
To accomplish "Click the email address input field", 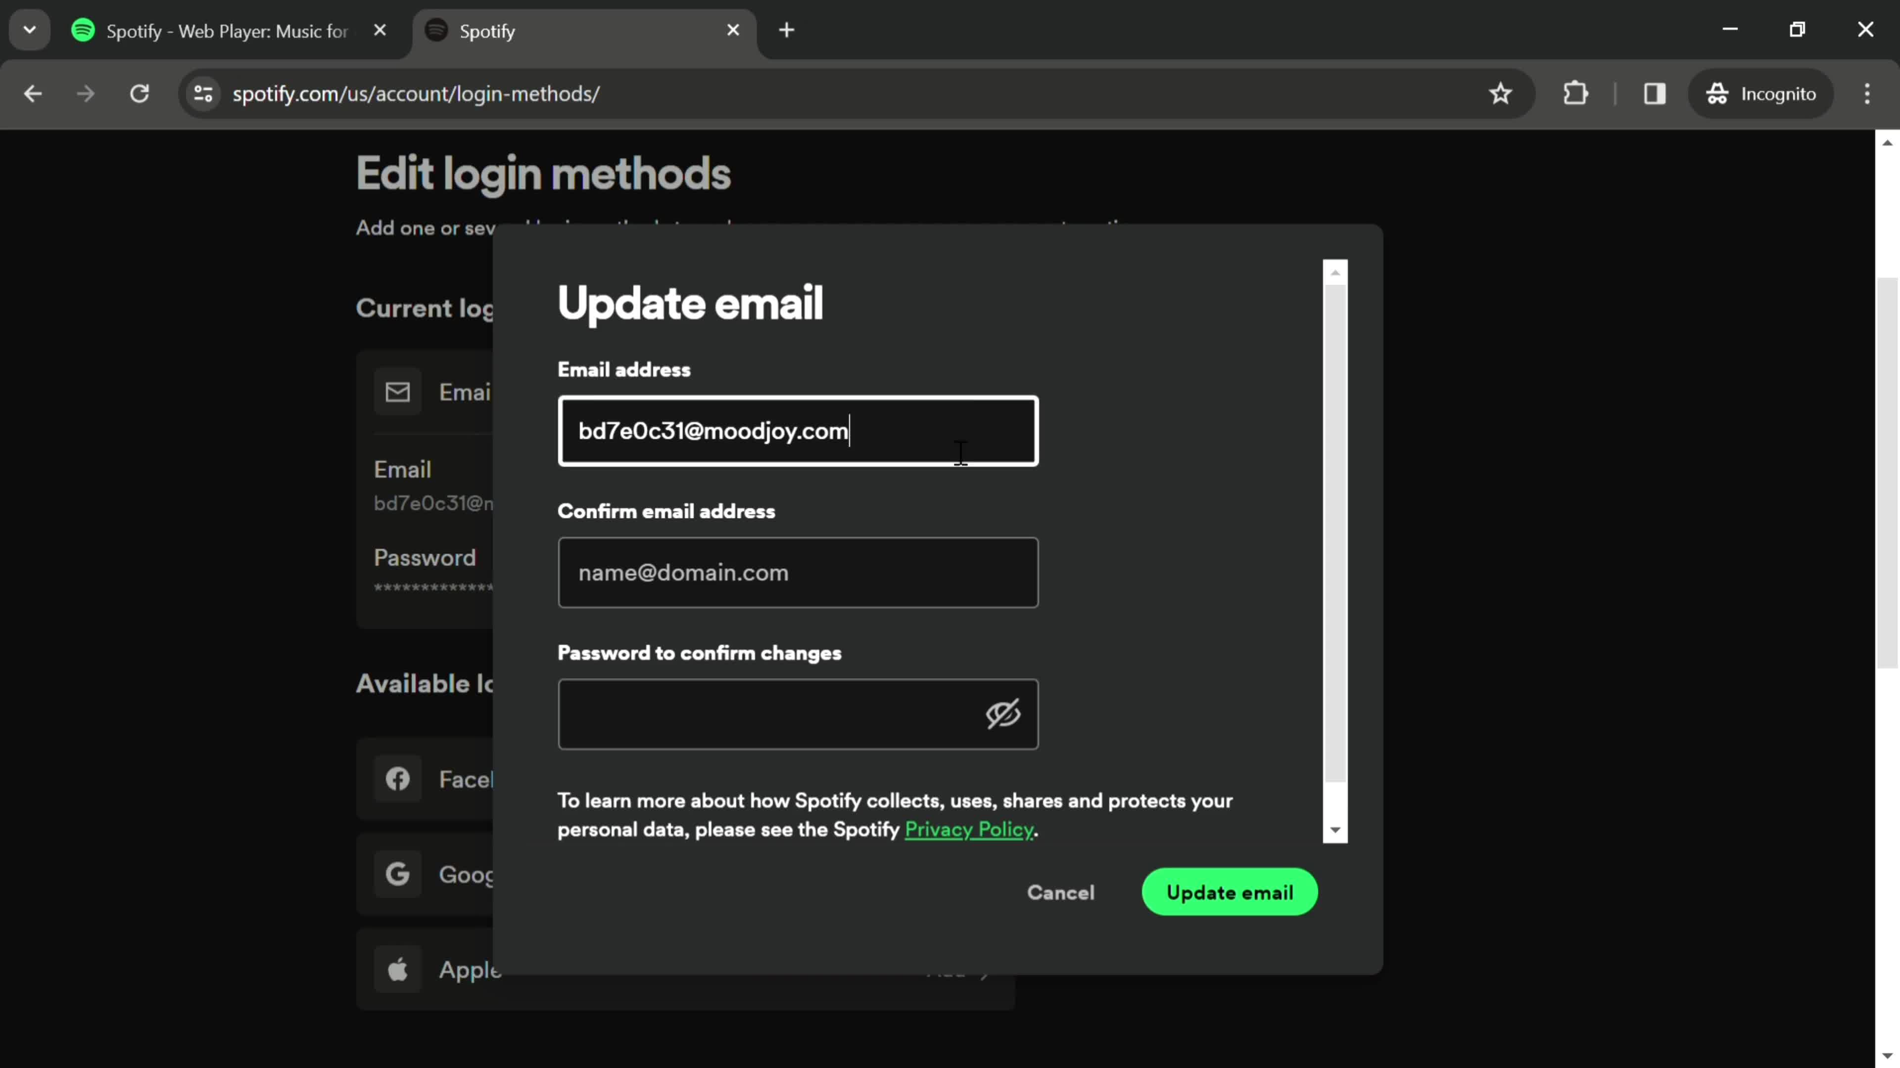I will tap(799, 430).
